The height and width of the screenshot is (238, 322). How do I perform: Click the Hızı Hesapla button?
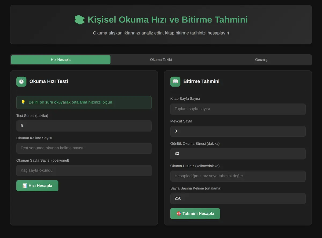coord(37,186)
